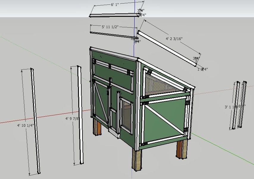Click the 1 3/4" dimension near angled board

pos(202,69)
